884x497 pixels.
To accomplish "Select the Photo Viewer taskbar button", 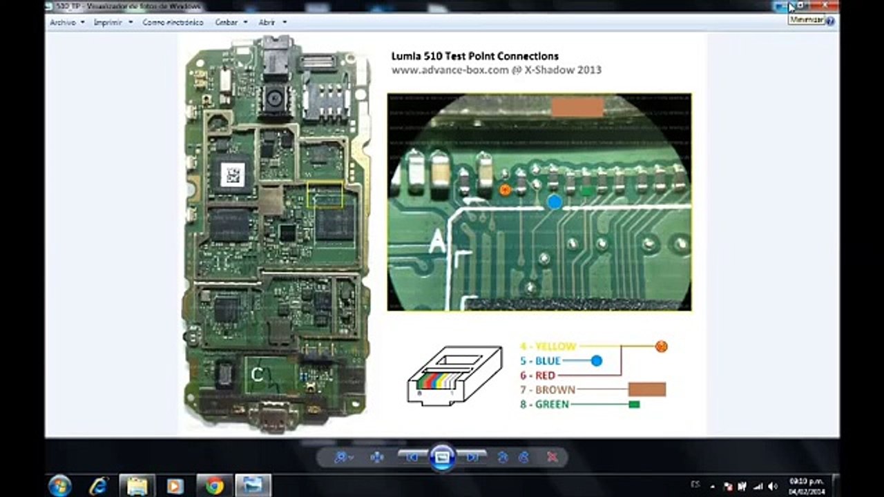I will [253, 485].
